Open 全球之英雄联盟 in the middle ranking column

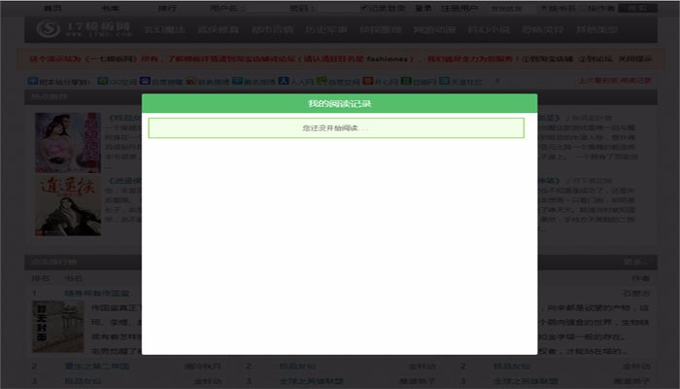click(x=312, y=381)
